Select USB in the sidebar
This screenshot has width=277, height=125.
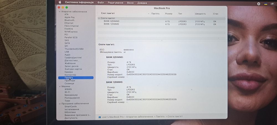point(66,52)
